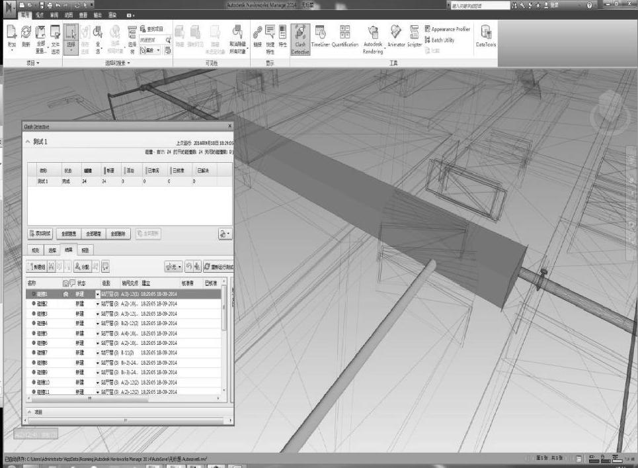Click the binoculars search icon in title bar
The width and height of the screenshot is (638, 468).
[x=515, y=5]
